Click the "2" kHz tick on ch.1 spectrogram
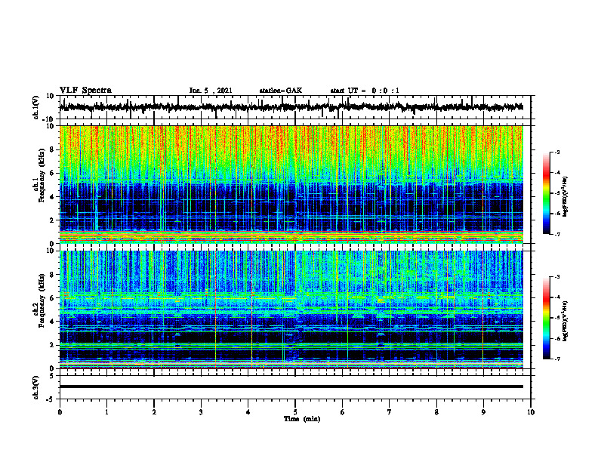Screen dimensions: 598x462 (x=53, y=220)
